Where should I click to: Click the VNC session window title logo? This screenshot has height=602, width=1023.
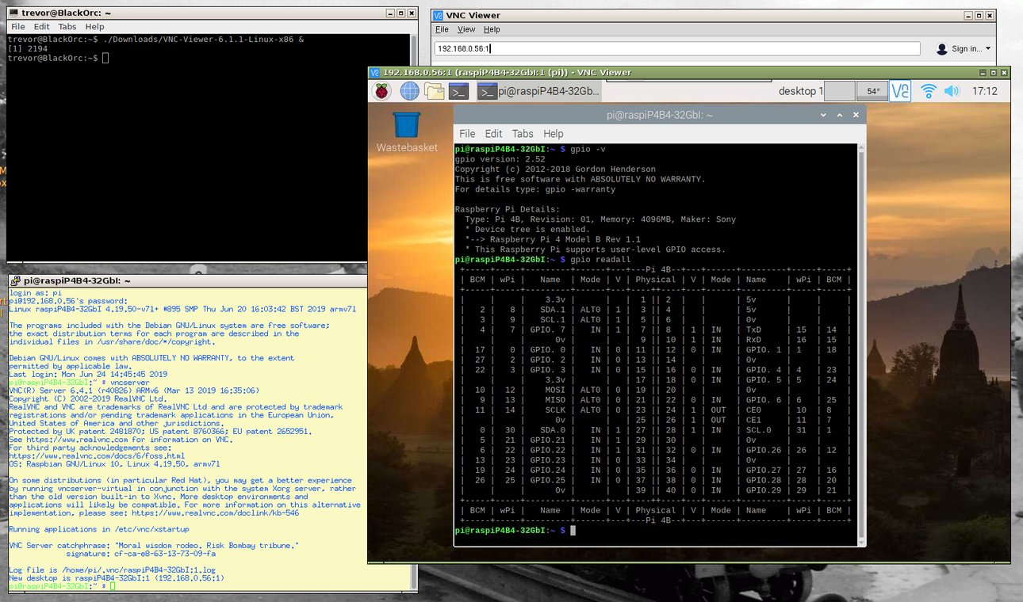tap(375, 72)
